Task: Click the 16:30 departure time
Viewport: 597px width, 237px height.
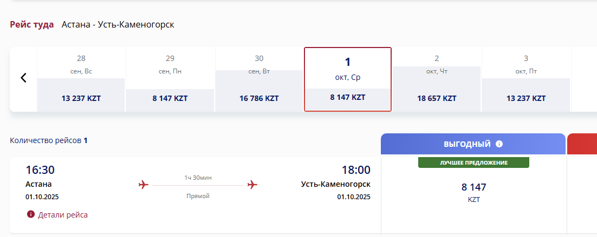Action: pyautogui.click(x=40, y=170)
